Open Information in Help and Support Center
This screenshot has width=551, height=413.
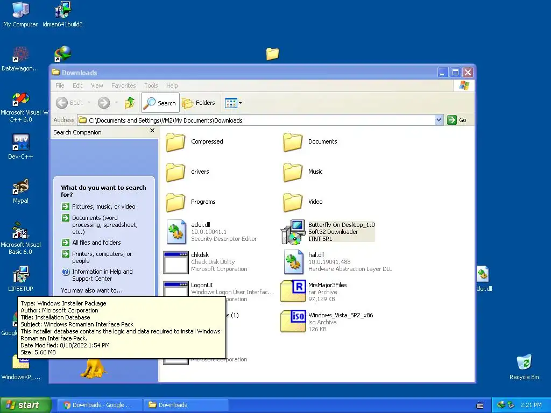pos(97,275)
